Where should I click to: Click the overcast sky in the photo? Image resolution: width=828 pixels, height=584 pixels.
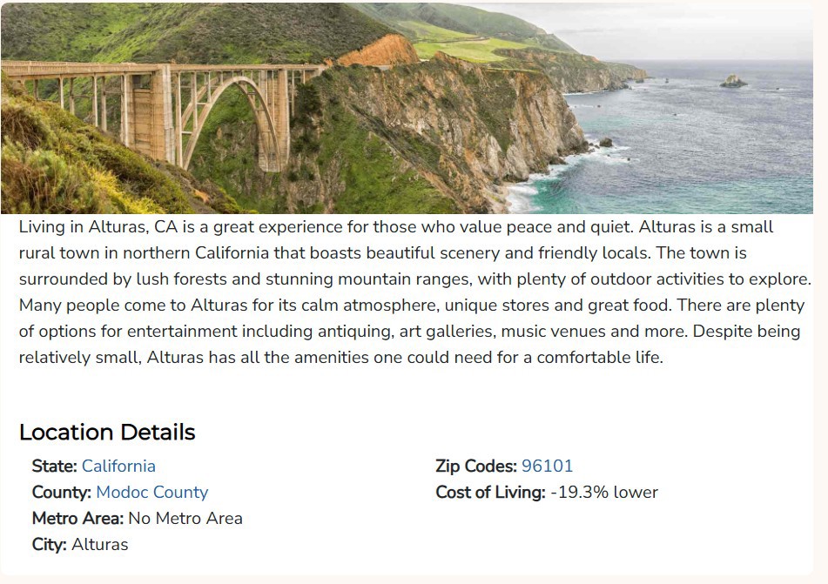pos(697,30)
